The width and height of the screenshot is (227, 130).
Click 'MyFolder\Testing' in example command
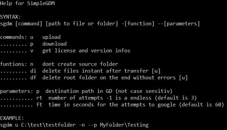pyautogui.click(x=124, y=125)
